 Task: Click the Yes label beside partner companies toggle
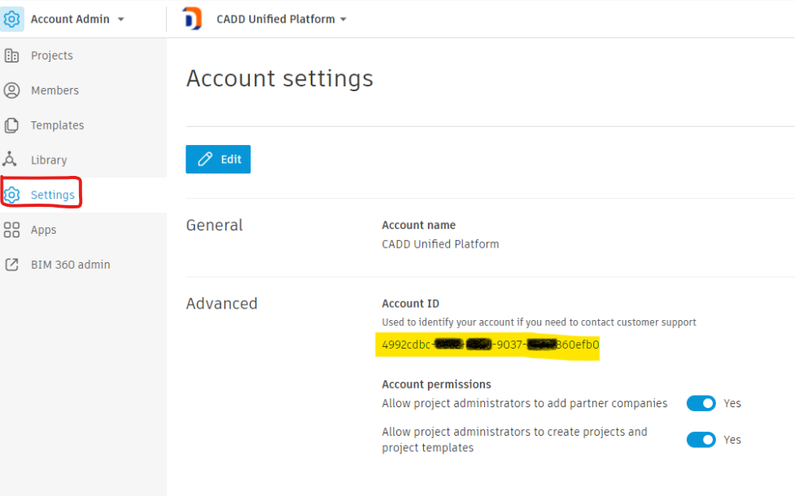click(732, 403)
